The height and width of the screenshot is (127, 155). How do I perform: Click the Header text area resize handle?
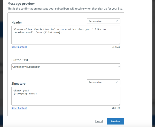[119, 43]
